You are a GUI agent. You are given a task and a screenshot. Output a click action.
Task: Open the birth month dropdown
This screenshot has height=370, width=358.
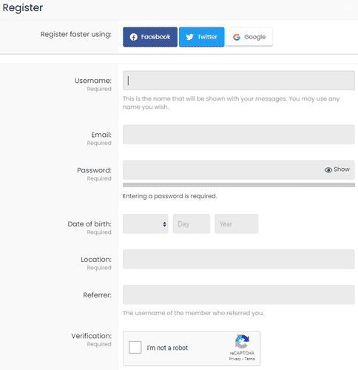coord(146,224)
